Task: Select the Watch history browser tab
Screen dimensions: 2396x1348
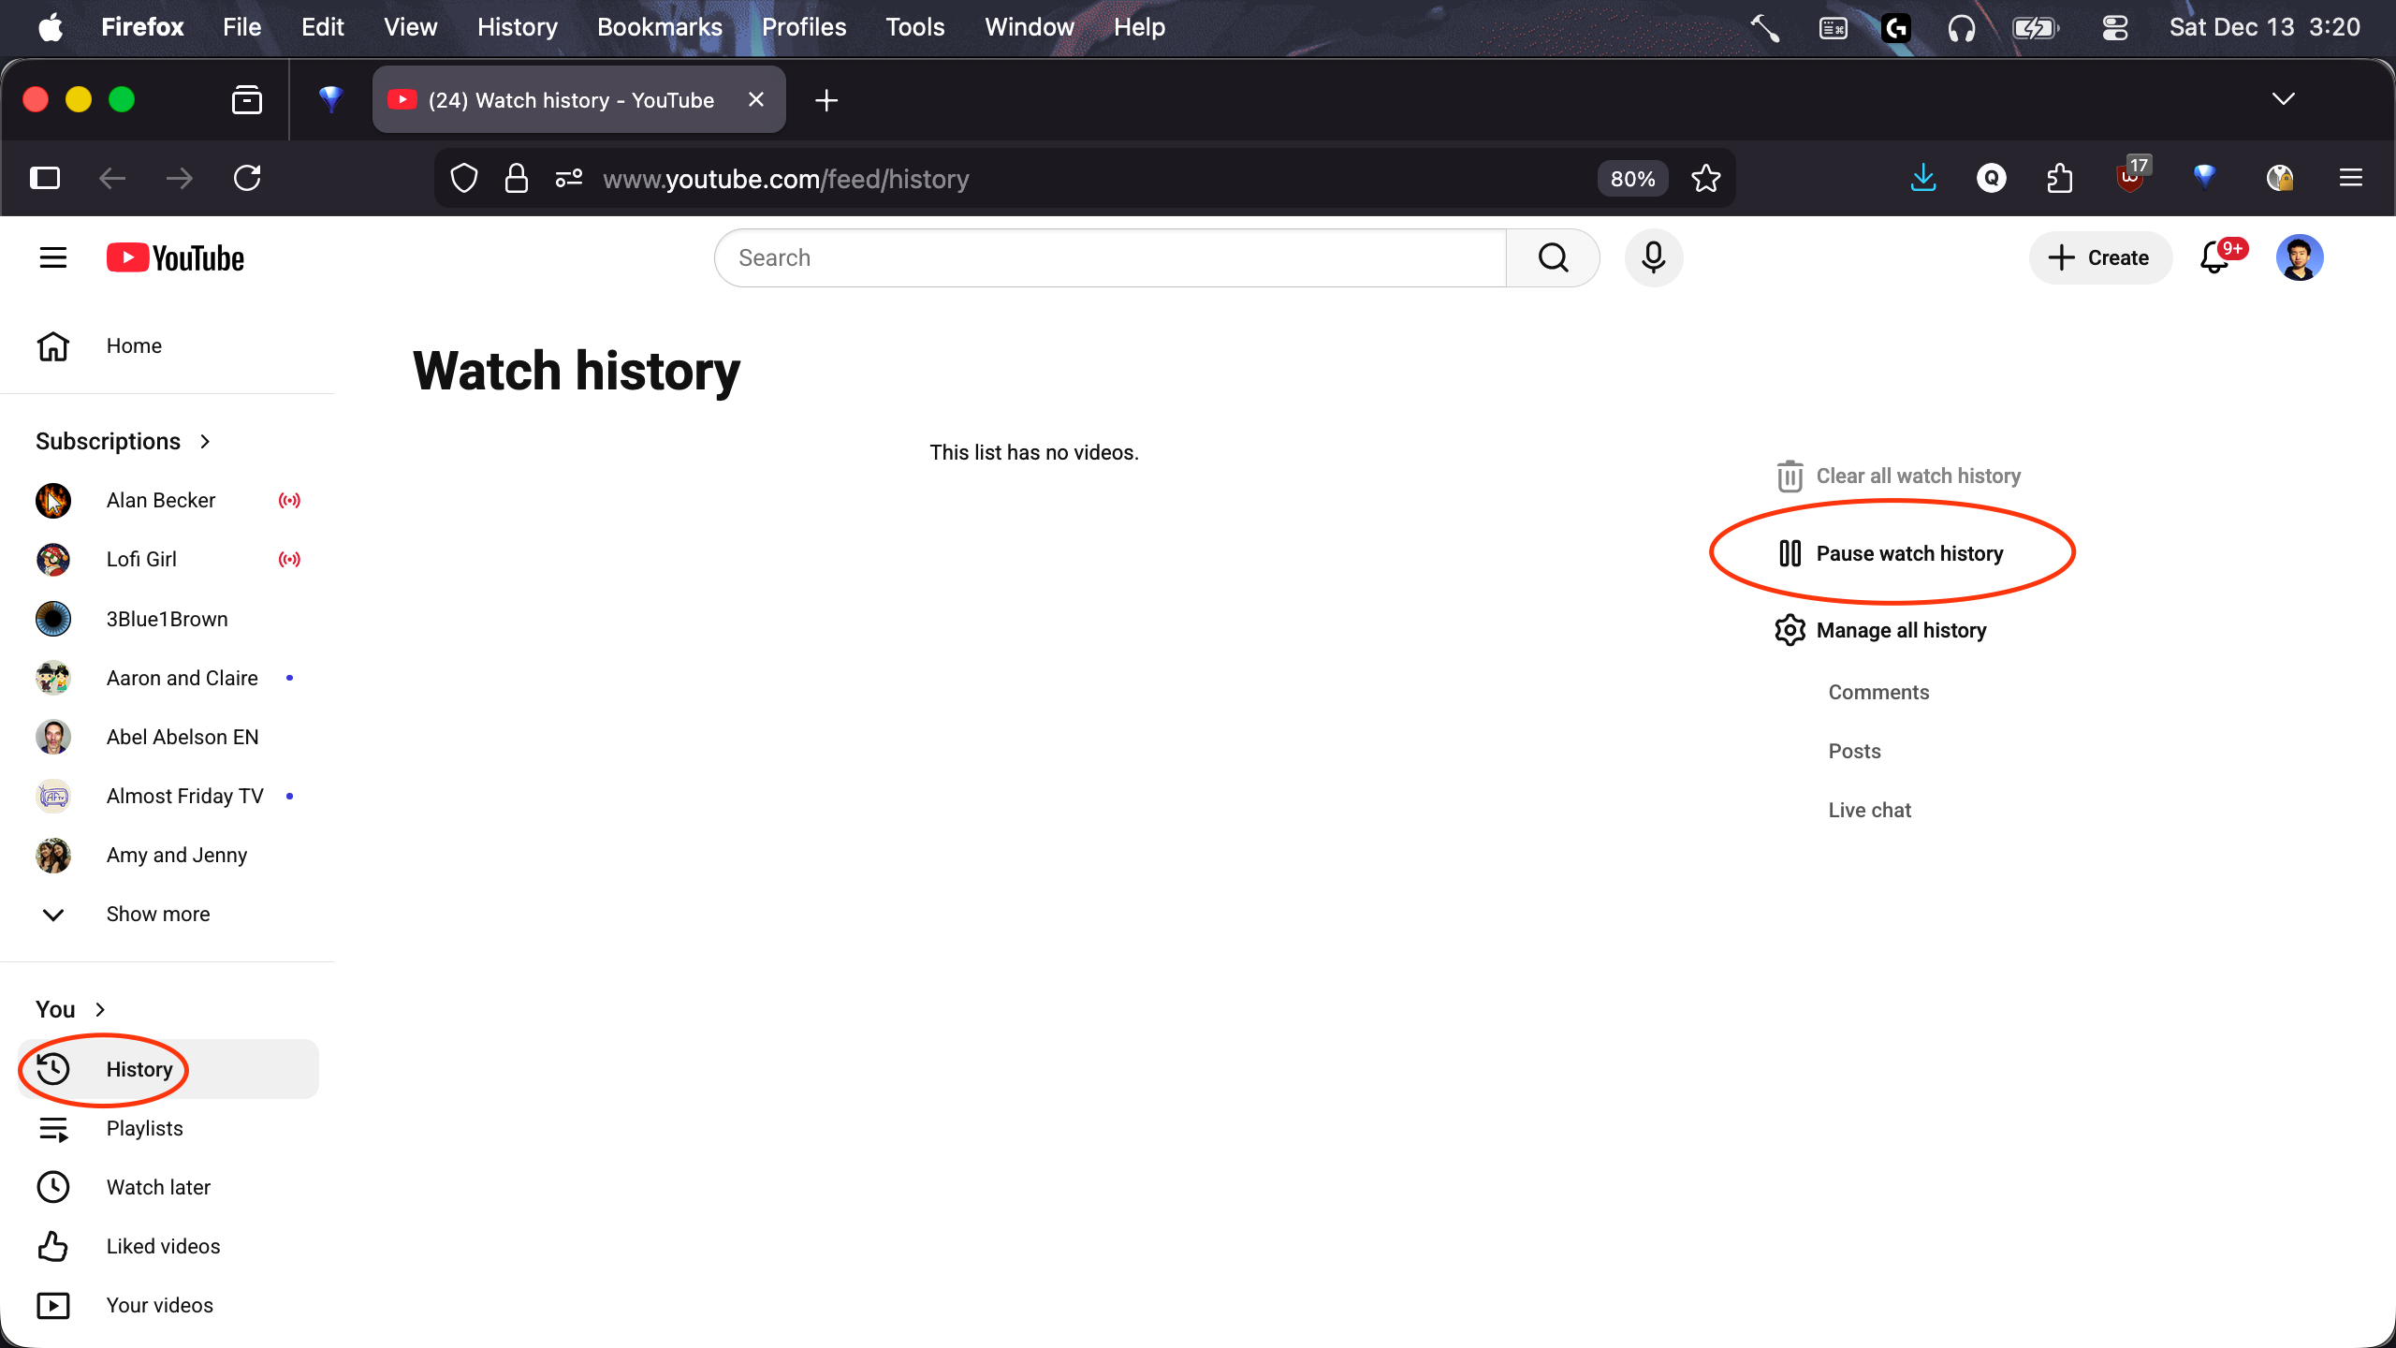Action: pyautogui.click(x=571, y=99)
